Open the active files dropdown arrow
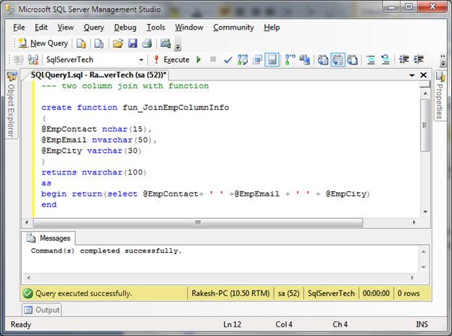Viewport: 452px width, 336px height. (411, 75)
